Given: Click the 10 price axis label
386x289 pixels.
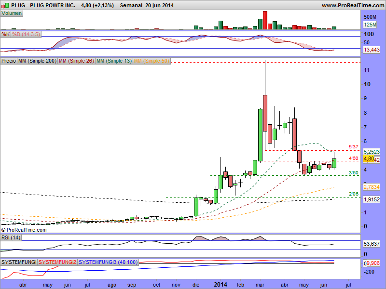Looking at the screenshot, I should click(x=367, y=84).
